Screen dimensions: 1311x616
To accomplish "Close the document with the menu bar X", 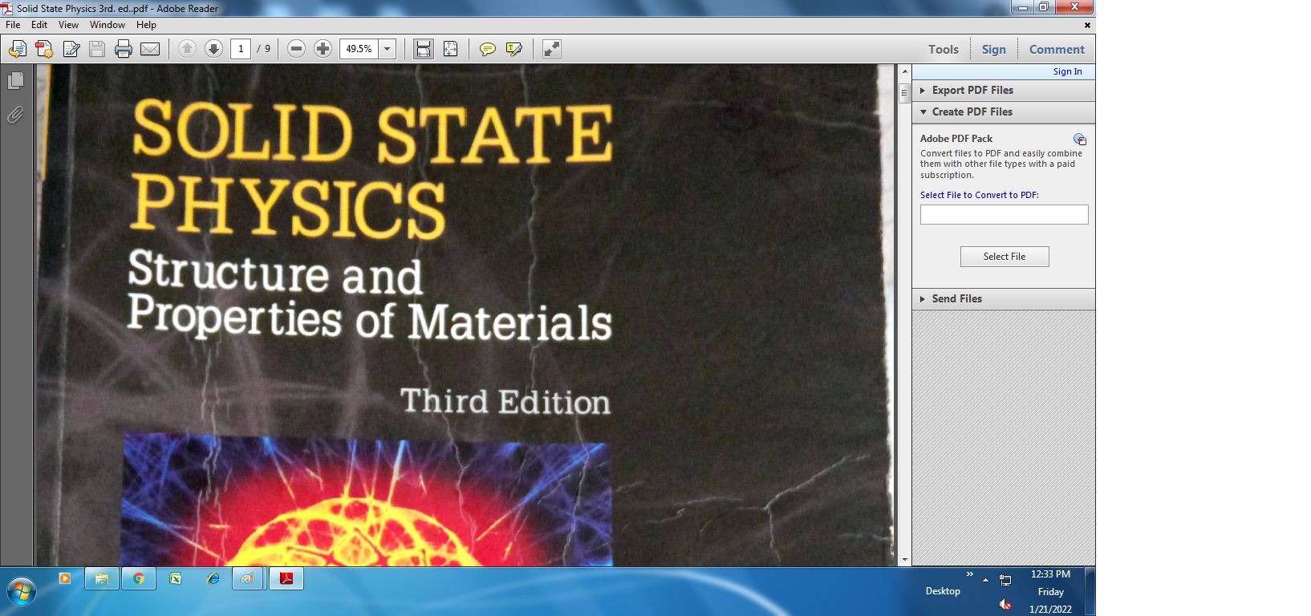I will click(1087, 25).
